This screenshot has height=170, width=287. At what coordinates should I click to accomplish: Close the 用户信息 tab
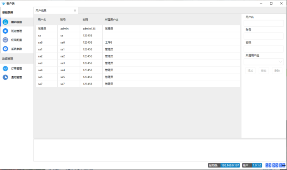tap(75, 11)
